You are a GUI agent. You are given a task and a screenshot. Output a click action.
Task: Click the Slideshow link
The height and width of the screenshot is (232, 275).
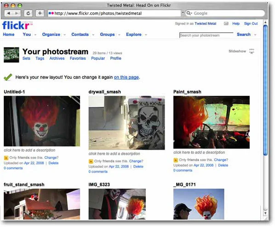pyautogui.click(x=237, y=51)
